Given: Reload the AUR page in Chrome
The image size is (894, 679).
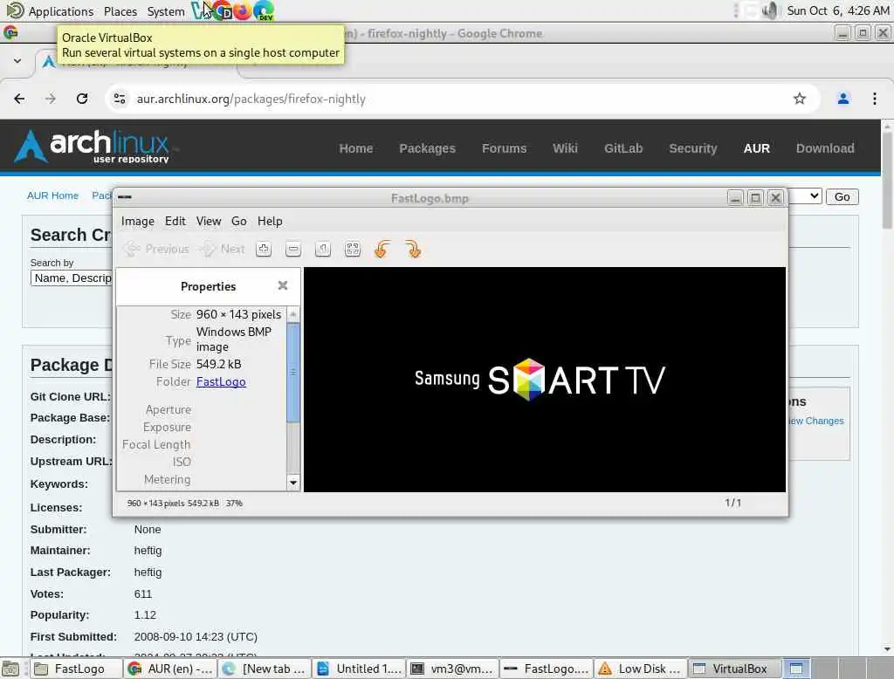Looking at the screenshot, I should [82, 99].
